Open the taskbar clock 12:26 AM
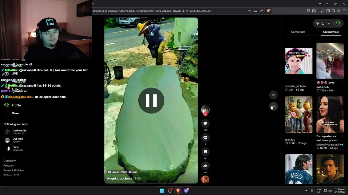 coord(340,191)
